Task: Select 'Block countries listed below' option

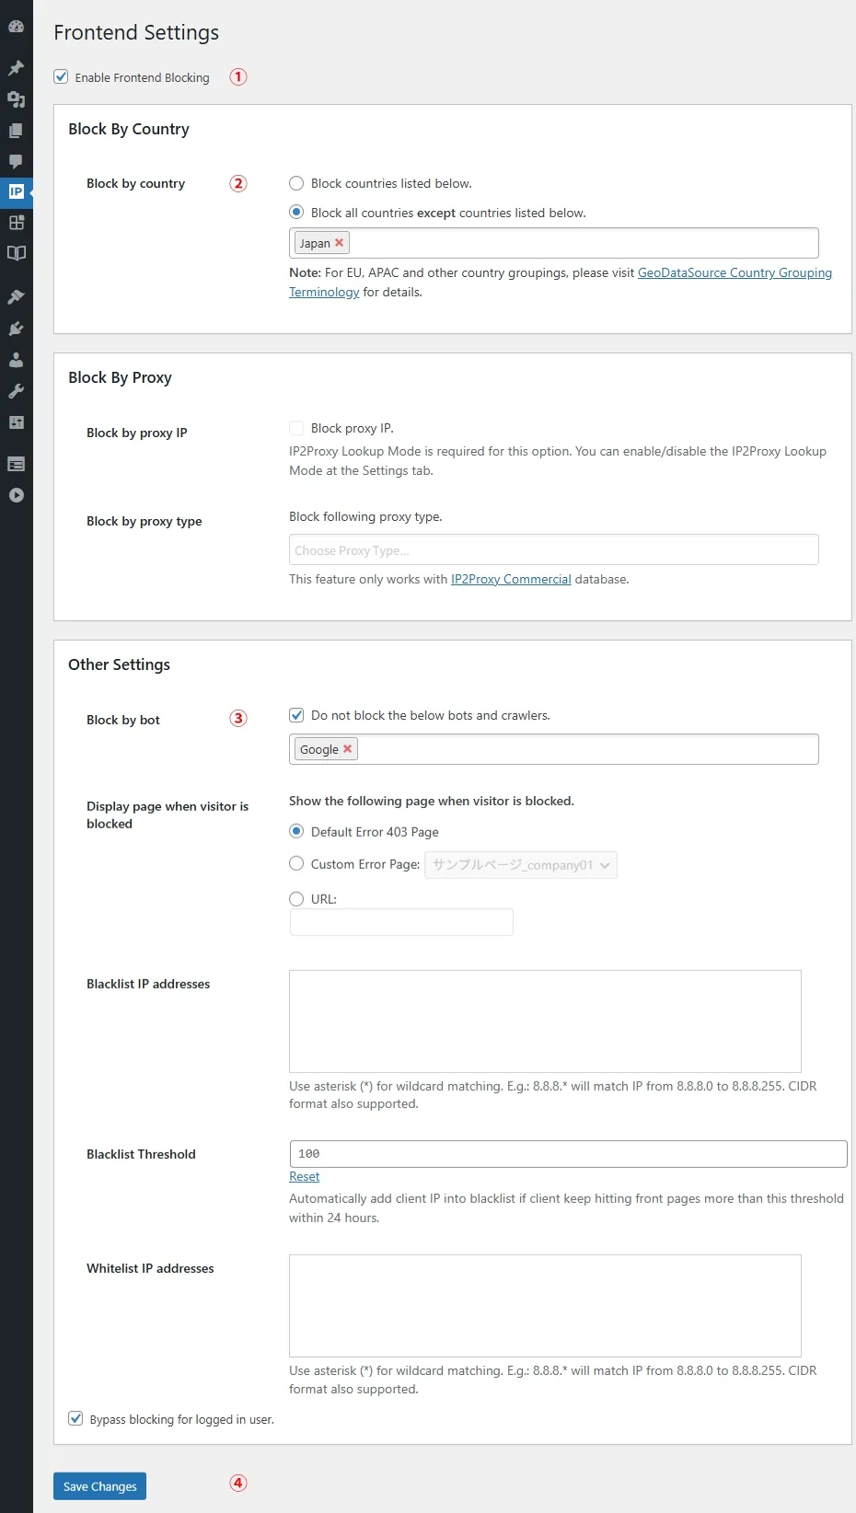Action: pos(296,183)
